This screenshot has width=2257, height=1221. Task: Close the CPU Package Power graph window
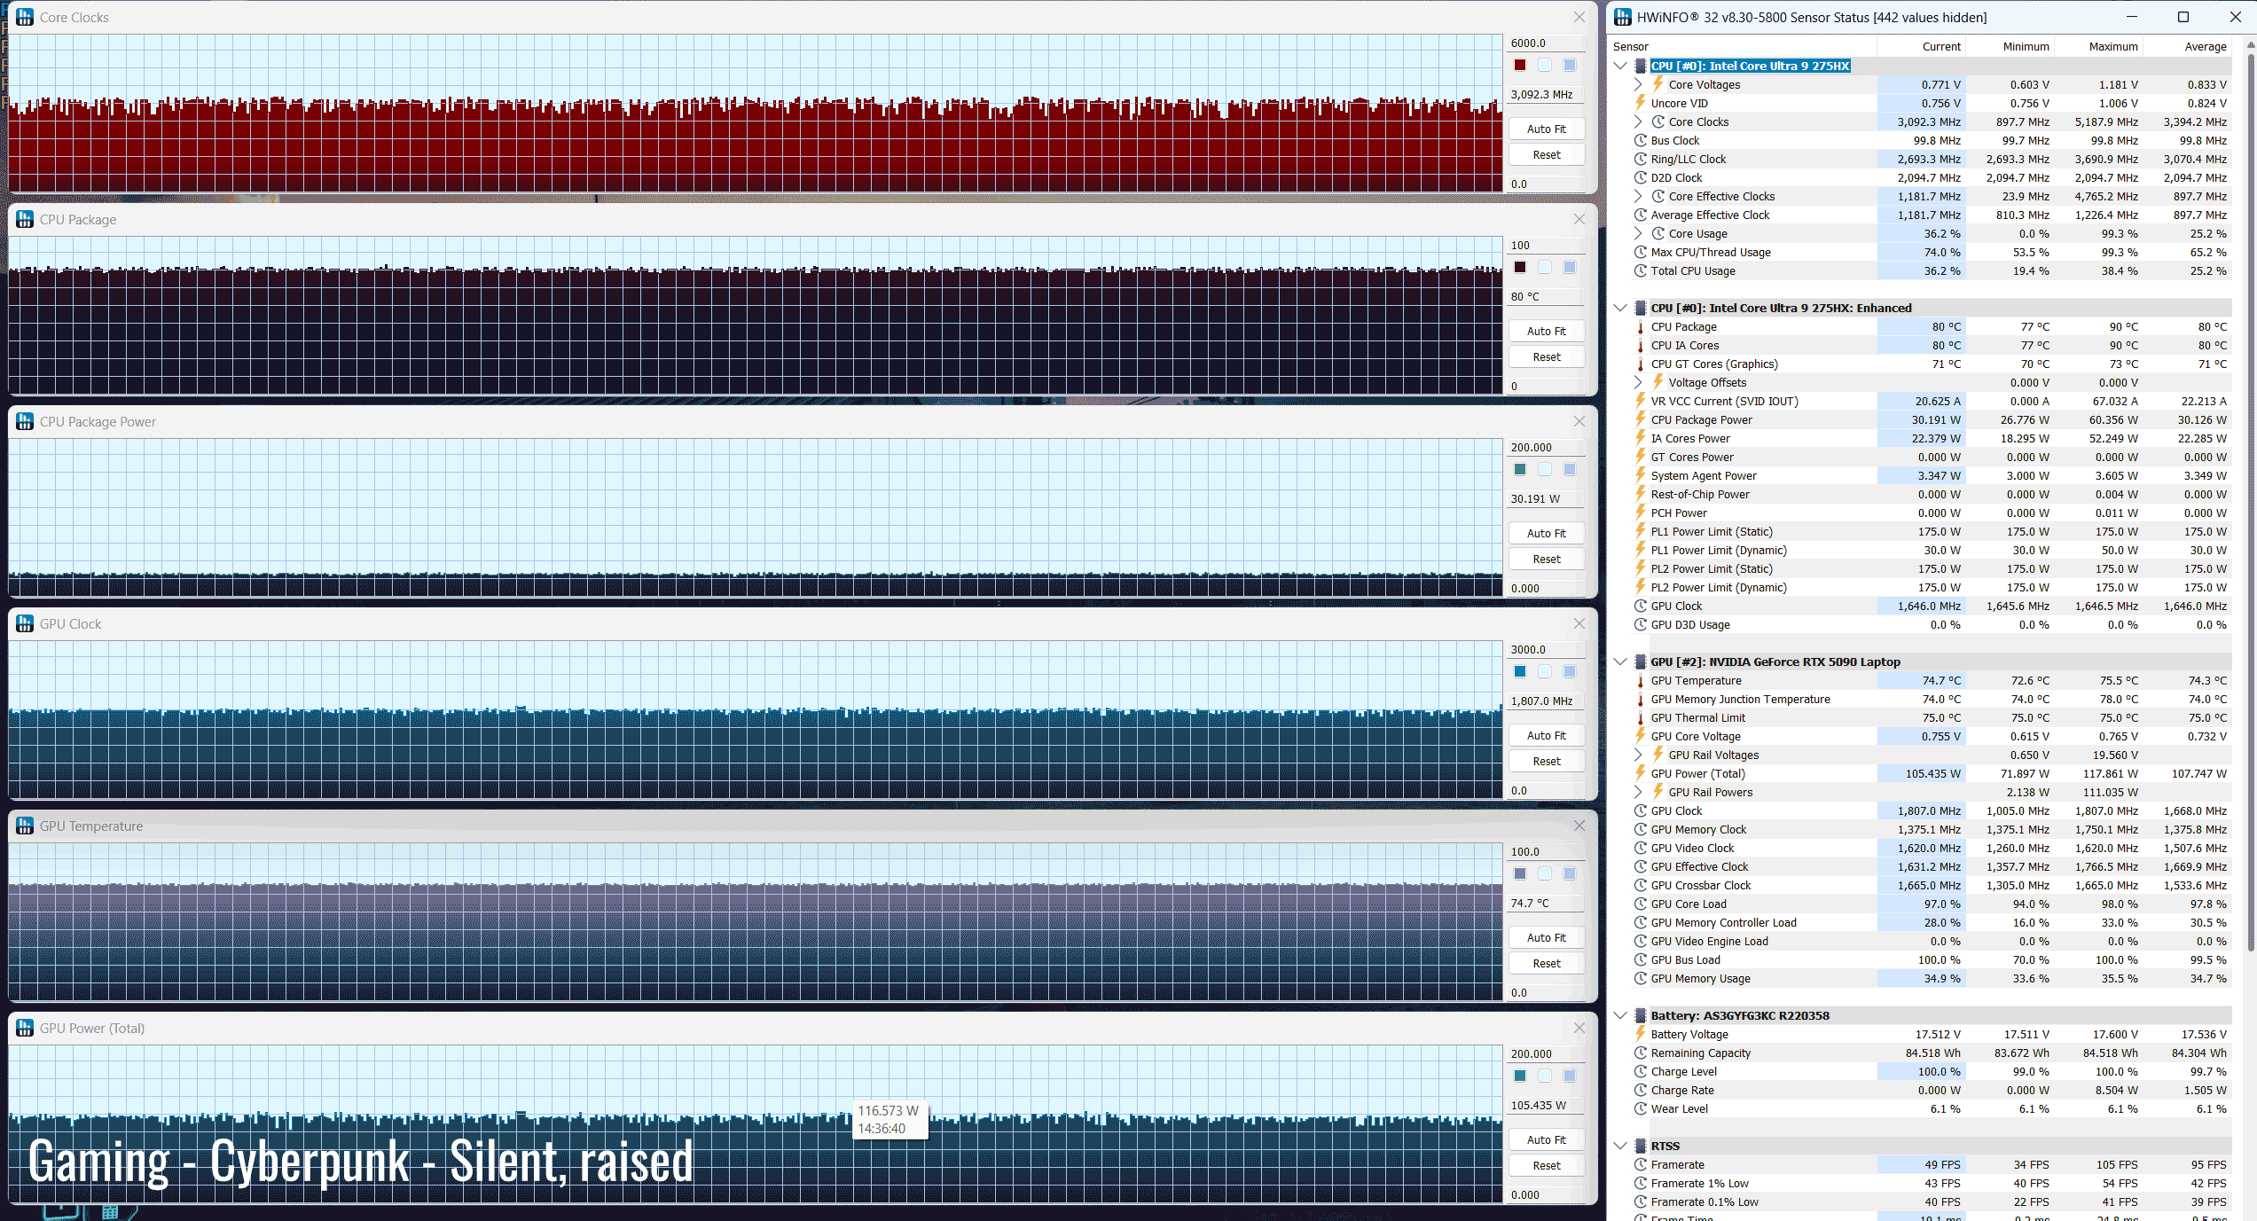pyautogui.click(x=1579, y=422)
